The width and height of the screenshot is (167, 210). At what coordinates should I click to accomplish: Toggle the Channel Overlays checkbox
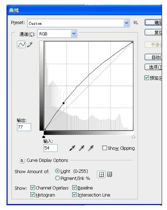point(33,187)
